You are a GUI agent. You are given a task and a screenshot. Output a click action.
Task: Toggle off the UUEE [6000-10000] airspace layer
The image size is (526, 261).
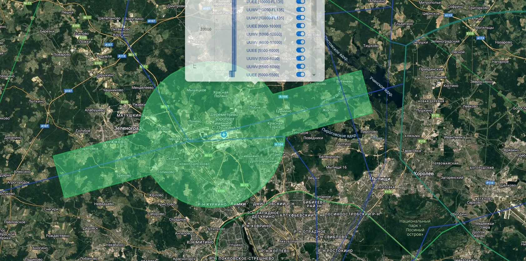tap(301, 26)
